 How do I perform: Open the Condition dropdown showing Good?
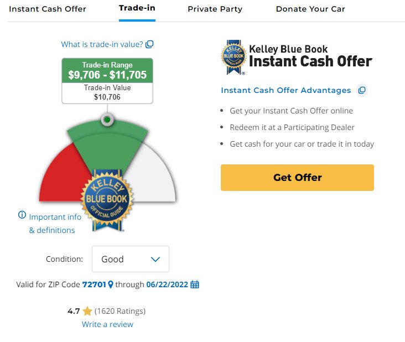pyautogui.click(x=131, y=259)
